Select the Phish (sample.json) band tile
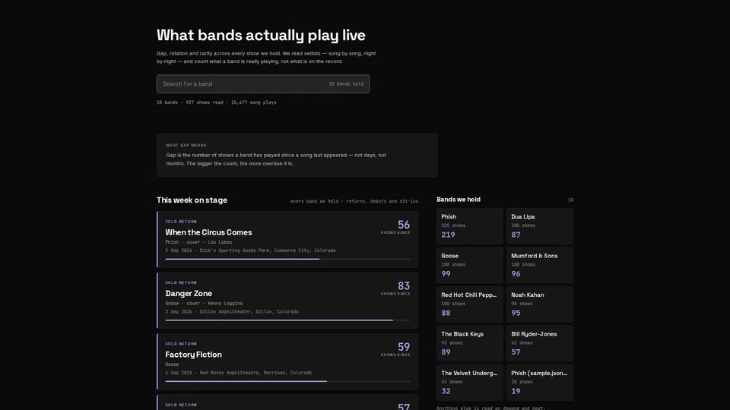 [x=540, y=382]
